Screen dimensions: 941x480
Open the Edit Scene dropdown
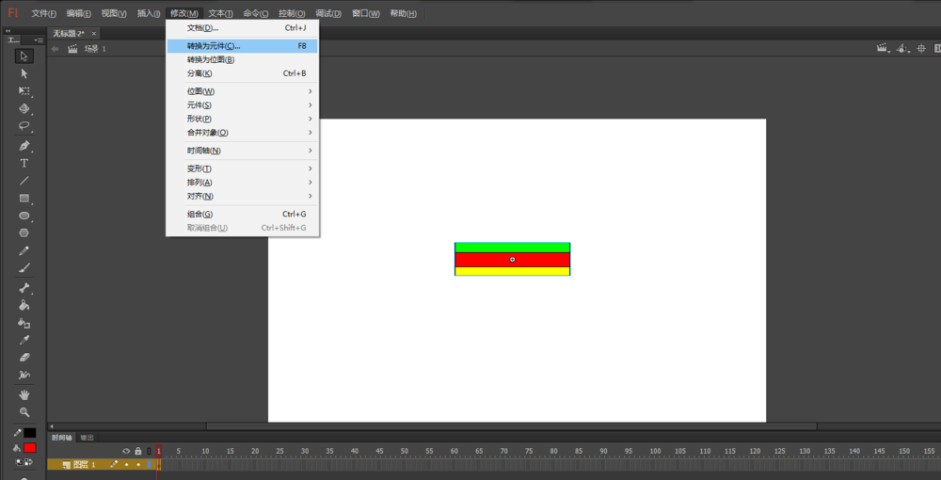(884, 49)
